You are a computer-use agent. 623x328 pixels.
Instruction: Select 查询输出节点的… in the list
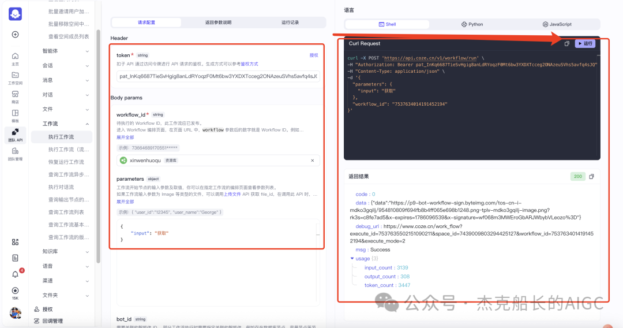pyautogui.click(x=69, y=200)
